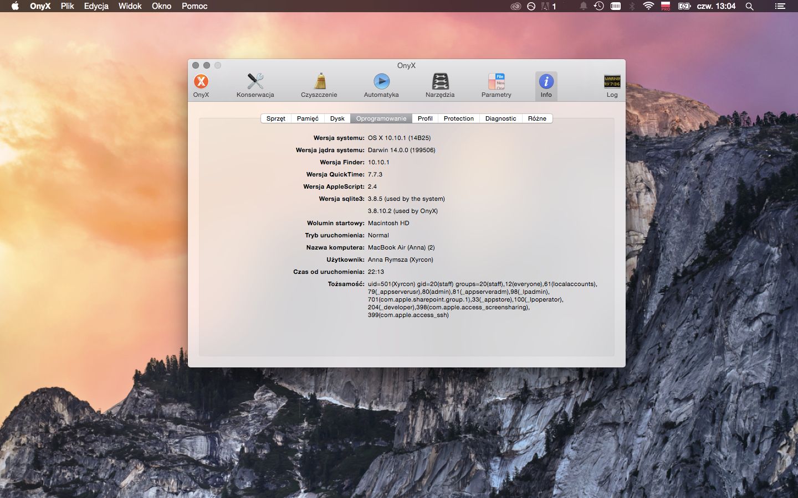
Task: Click computer name MacBook Air (Anna) (2)
Action: coord(401,247)
